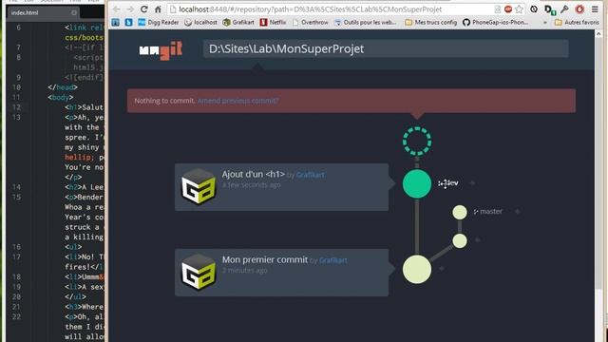
Task: Reload the Ungit page
Action: point(143,9)
